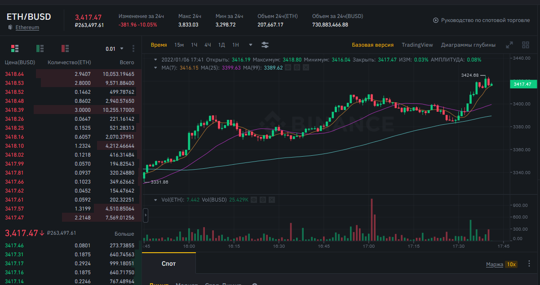540x285 pixels.
Task: Expand the chart to fullscreen
Action: (509, 45)
